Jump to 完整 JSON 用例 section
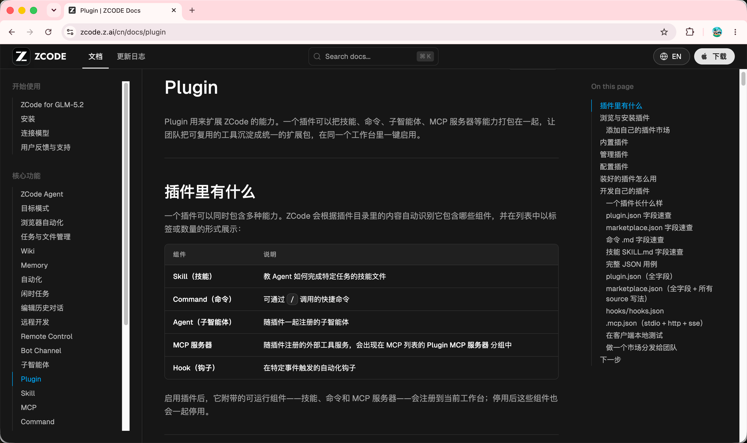This screenshot has height=443, width=747. coord(631,264)
